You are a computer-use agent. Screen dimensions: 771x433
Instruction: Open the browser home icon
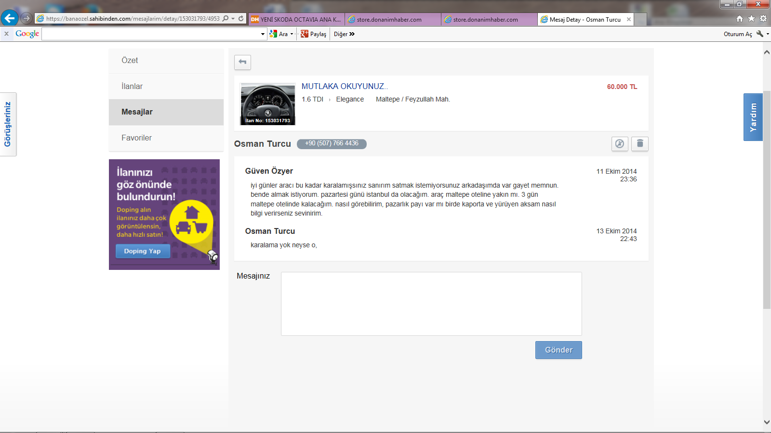click(740, 19)
